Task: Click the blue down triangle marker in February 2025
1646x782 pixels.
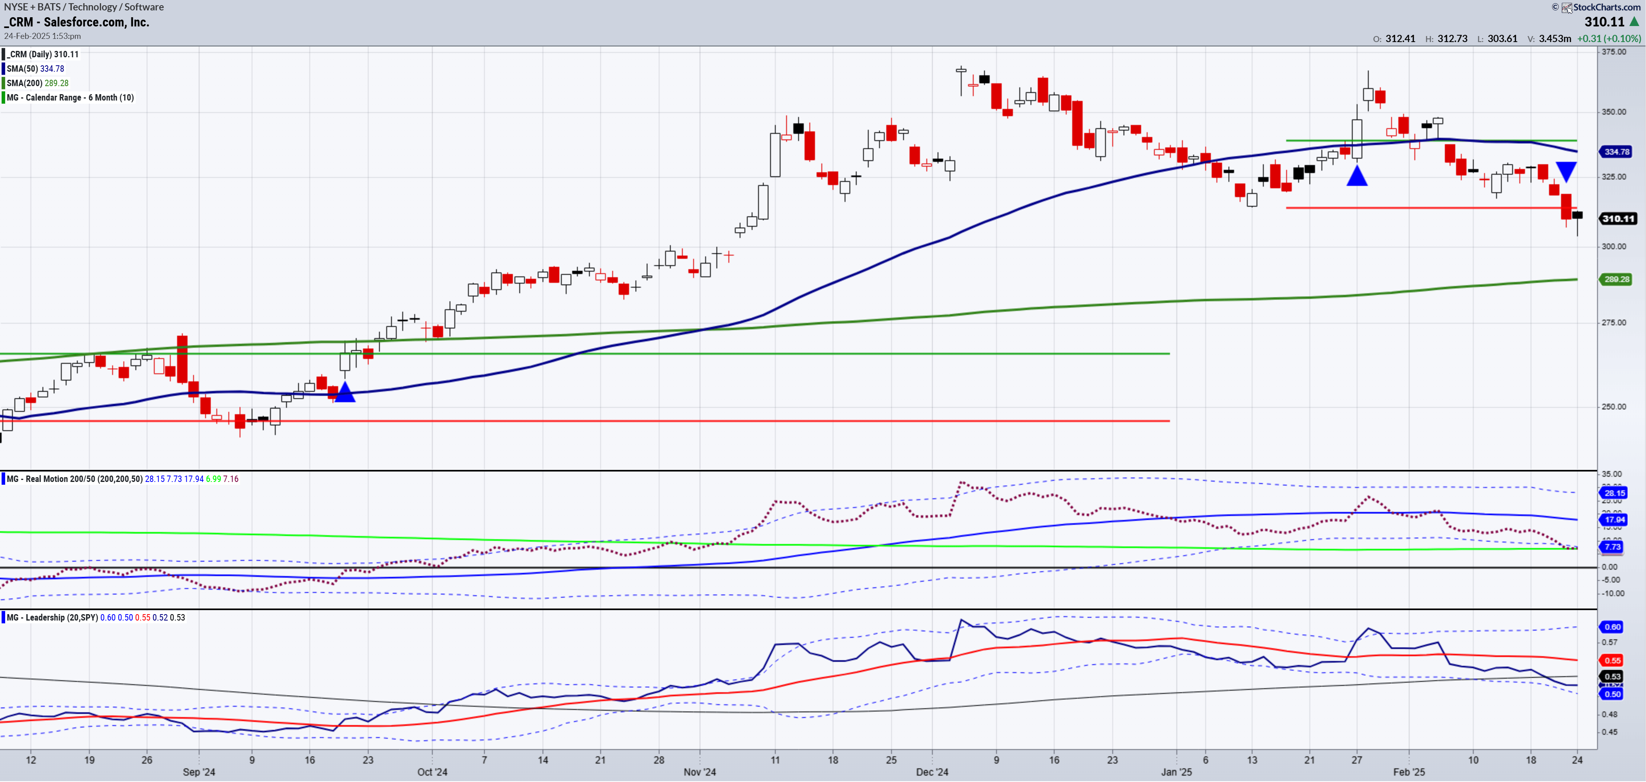Action: [x=1566, y=172]
